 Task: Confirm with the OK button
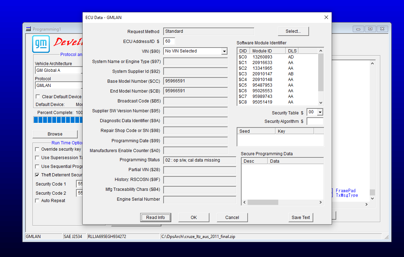click(x=194, y=218)
